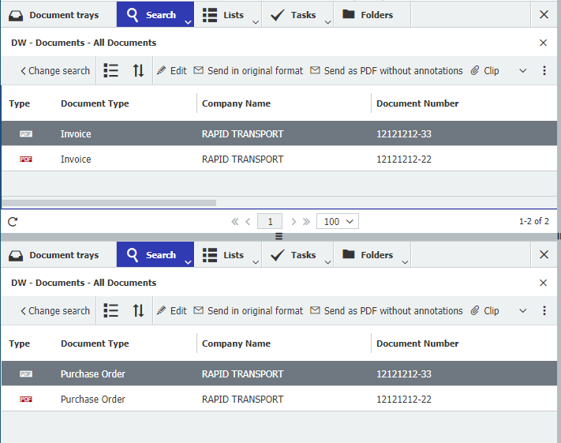This screenshot has width=561, height=443.
Task: Go to the next results page
Action: [294, 222]
